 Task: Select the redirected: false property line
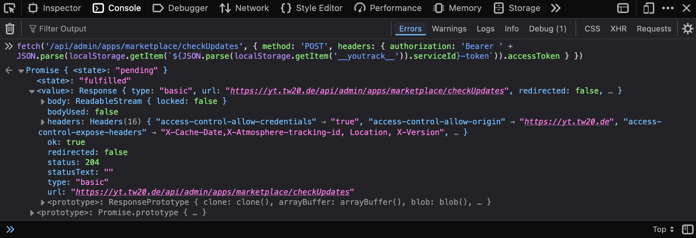point(88,152)
